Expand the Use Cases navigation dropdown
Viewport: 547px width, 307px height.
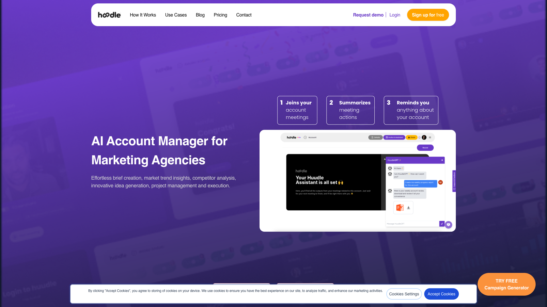tap(176, 14)
